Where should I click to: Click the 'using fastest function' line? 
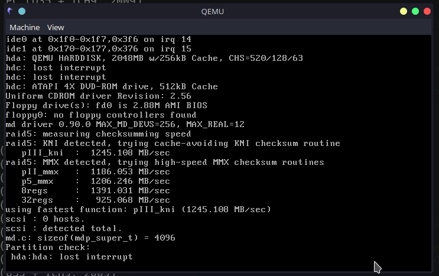(138, 209)
